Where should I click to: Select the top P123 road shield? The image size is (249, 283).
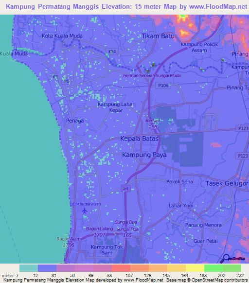[x=243, y=128]
